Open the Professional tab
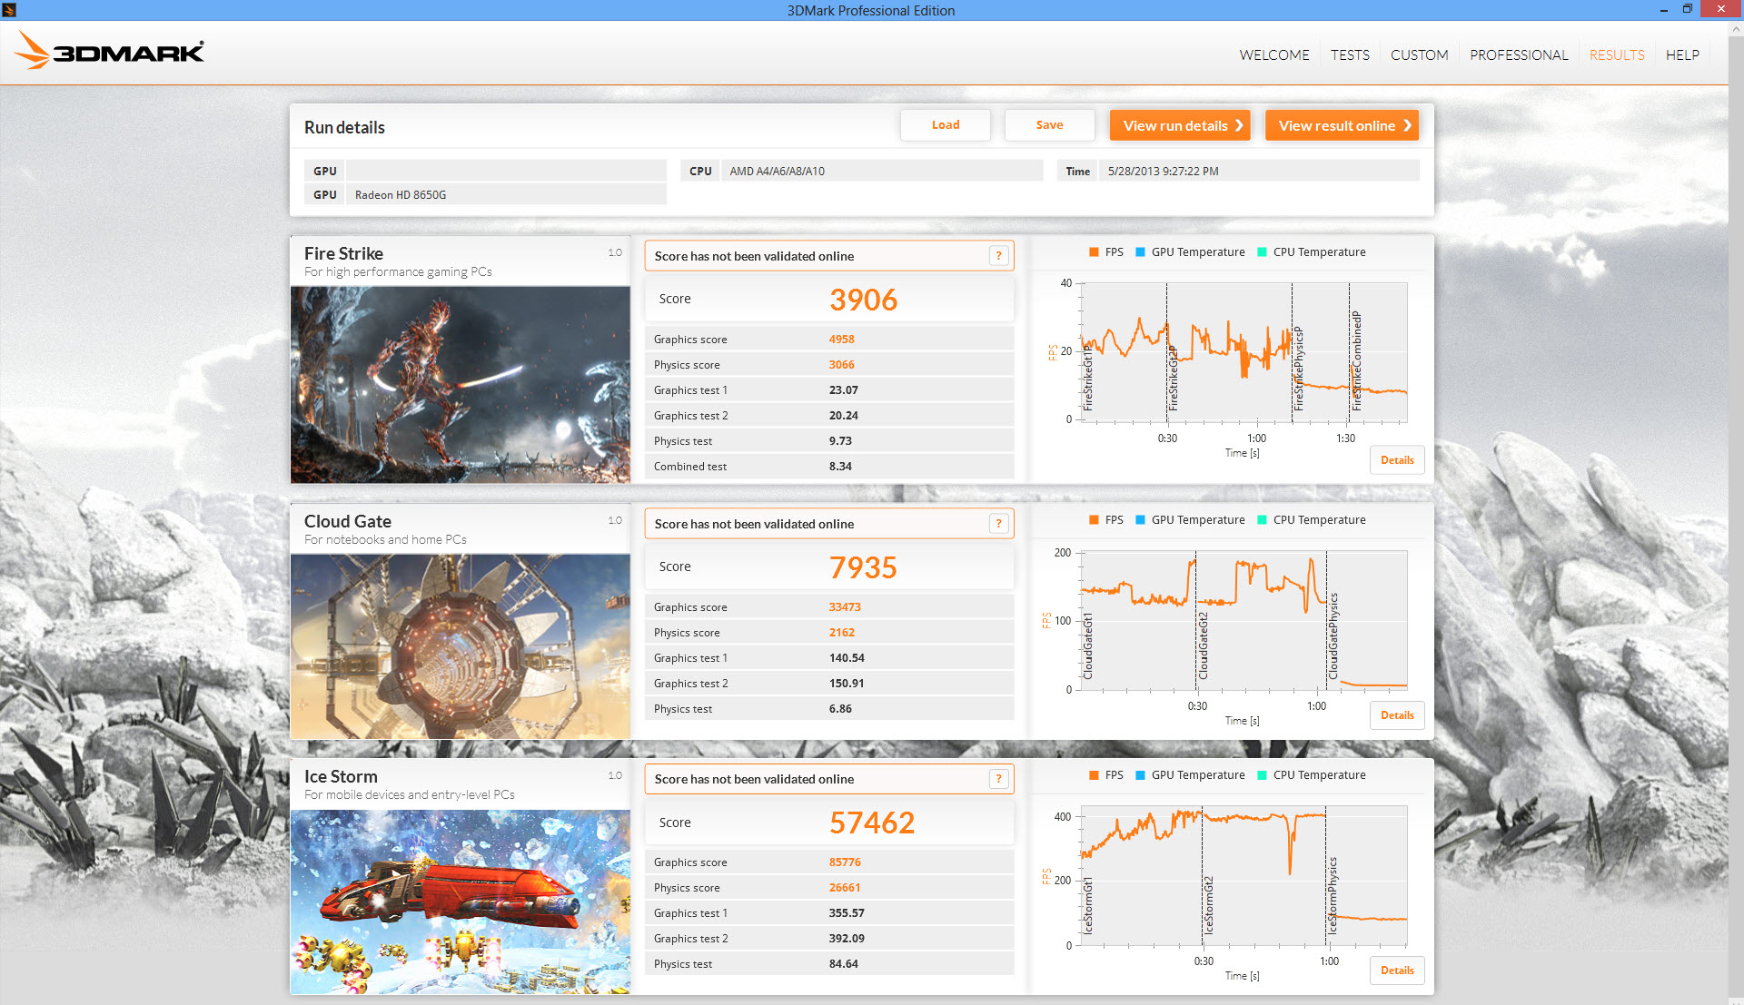 coord(1519,55)
